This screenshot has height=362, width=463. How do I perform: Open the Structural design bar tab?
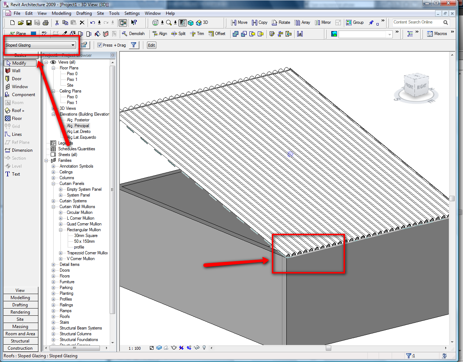coord(20,341)
